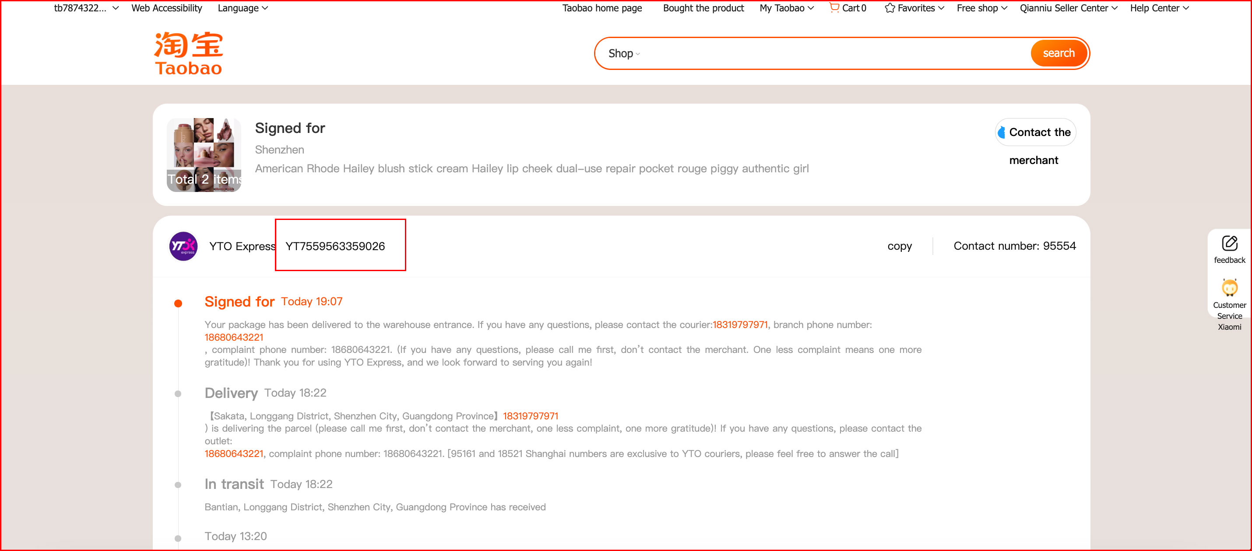Image resolution: width=1252 pixels, height=551 pixels.
Task: Click the Signed for timeline dot
Action: pos(178,303)
